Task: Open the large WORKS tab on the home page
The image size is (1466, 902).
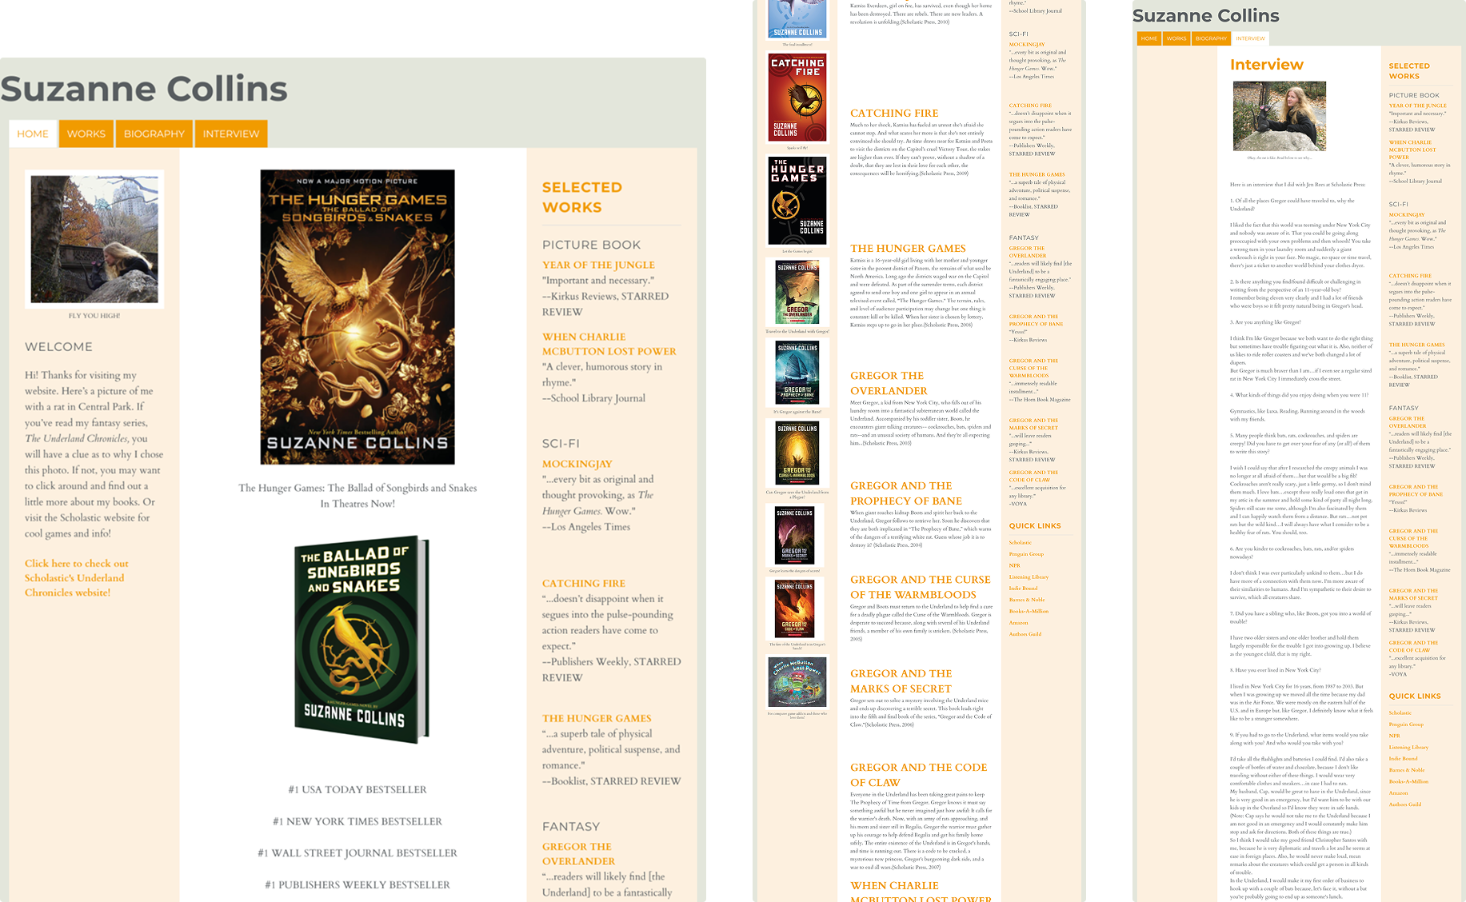Action: 86,134
